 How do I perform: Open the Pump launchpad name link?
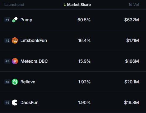(26, 20)
